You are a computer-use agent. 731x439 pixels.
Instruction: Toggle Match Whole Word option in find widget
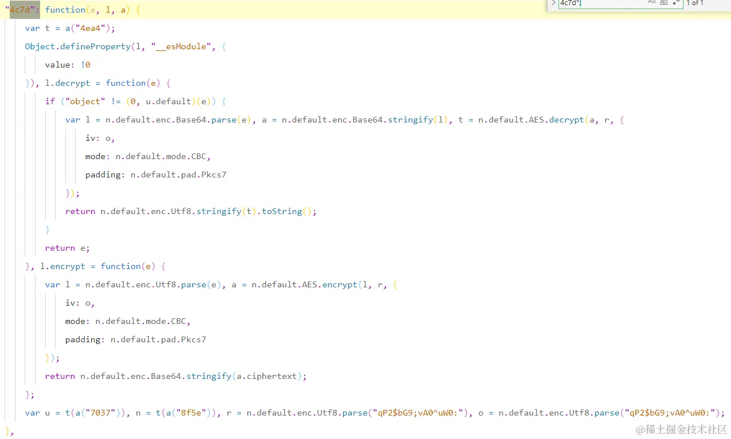[x=664, y=2]
